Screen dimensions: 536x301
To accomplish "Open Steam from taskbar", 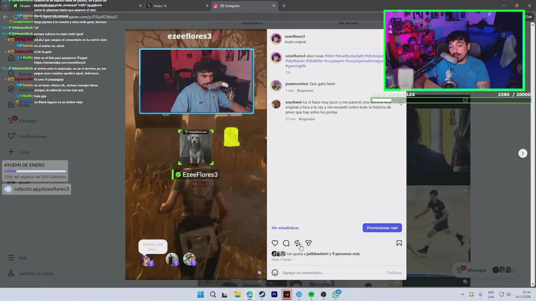I will click(x=262, y=295).
